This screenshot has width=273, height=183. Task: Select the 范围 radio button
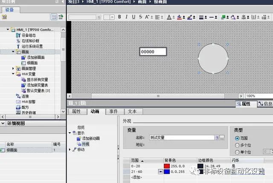click(237, 138)
